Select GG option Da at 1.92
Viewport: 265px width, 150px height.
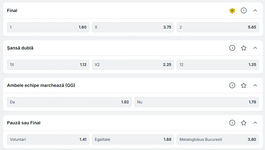coord(69,102)
